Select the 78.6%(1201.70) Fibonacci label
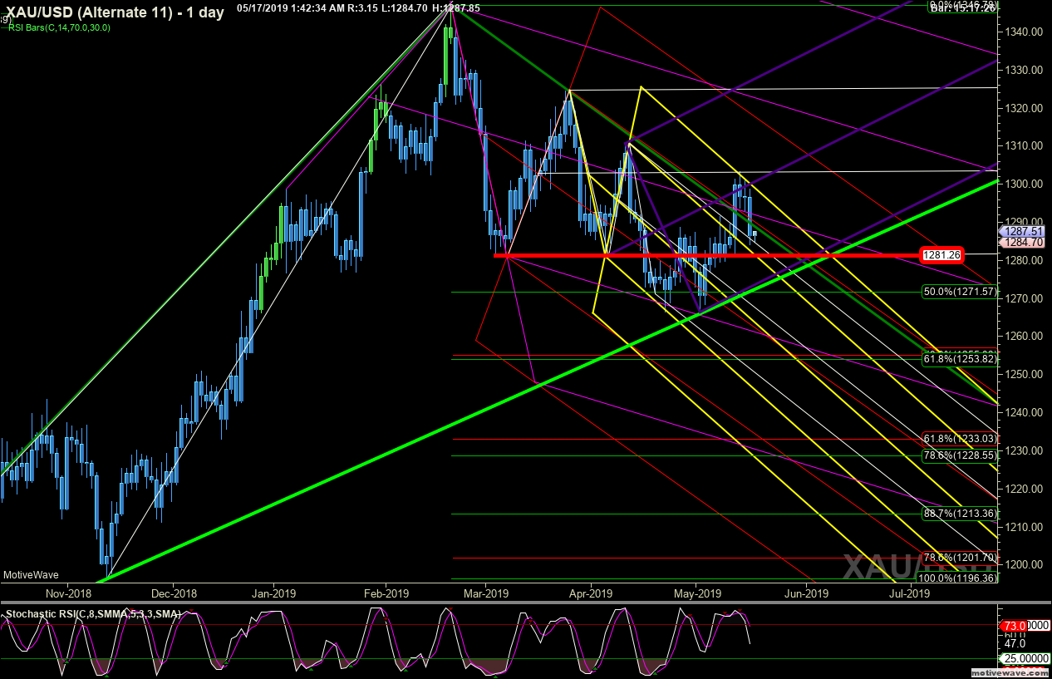The image size is (1052, 679). click(x=960, y=558)
